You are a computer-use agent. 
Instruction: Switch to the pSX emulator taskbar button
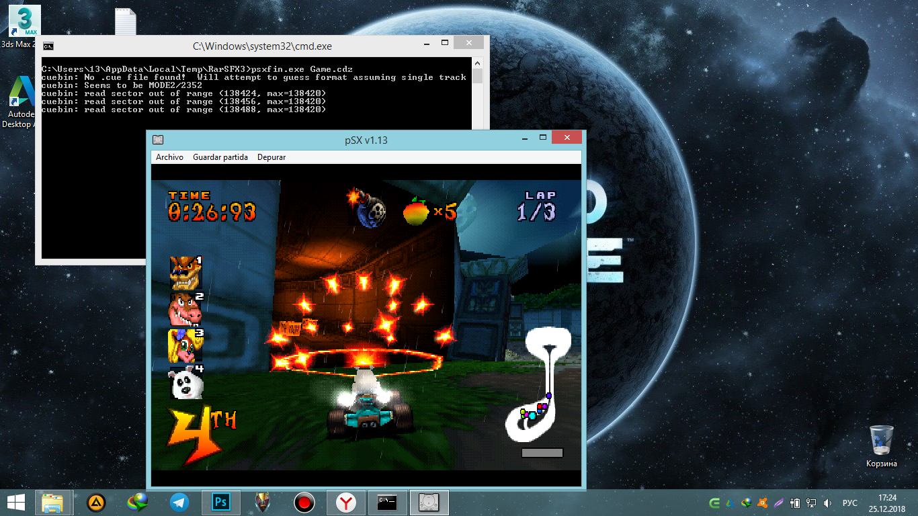click(x=429, y=503)
